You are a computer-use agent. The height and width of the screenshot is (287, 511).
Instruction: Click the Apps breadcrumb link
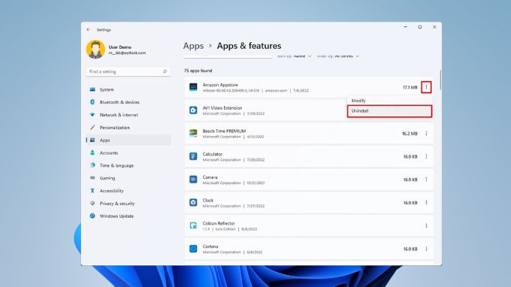193,46
